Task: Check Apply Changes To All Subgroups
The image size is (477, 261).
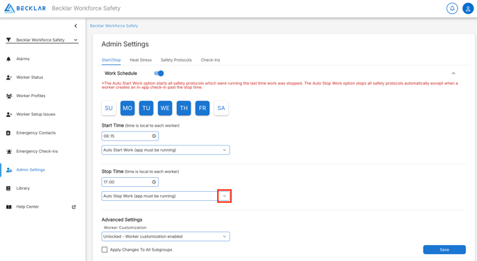Action: [104, 250]
